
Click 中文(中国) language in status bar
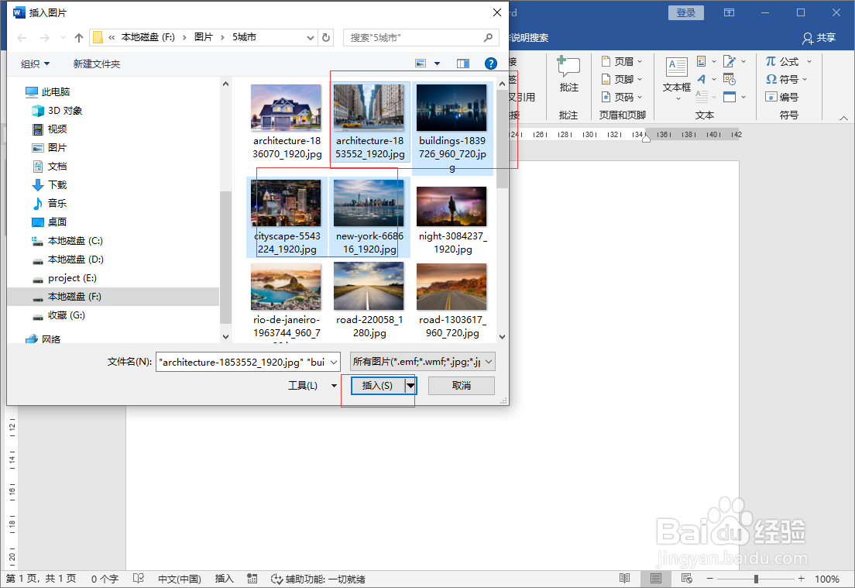coord(180,579)
